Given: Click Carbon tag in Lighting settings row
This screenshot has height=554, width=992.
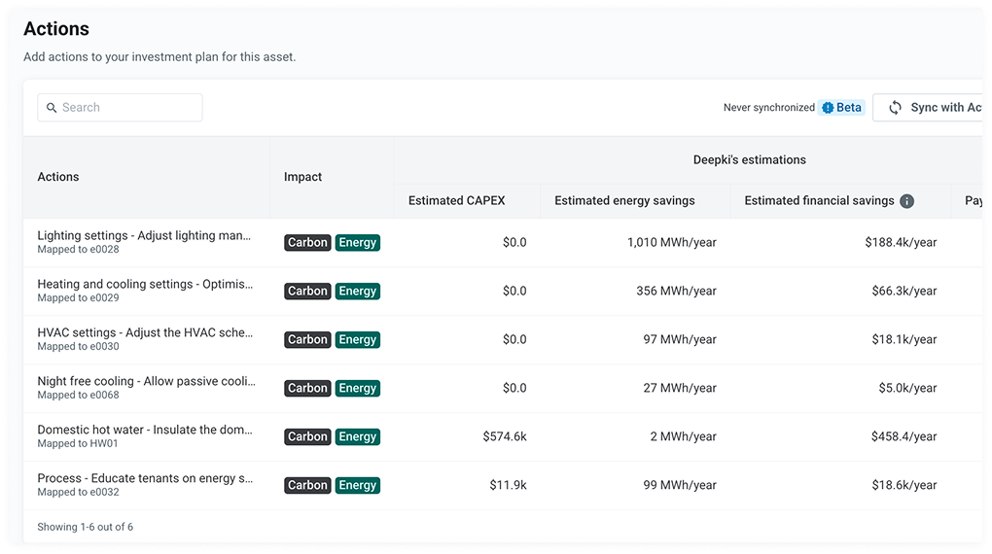Looking at the screenshot, I should (x=307, y=243).
